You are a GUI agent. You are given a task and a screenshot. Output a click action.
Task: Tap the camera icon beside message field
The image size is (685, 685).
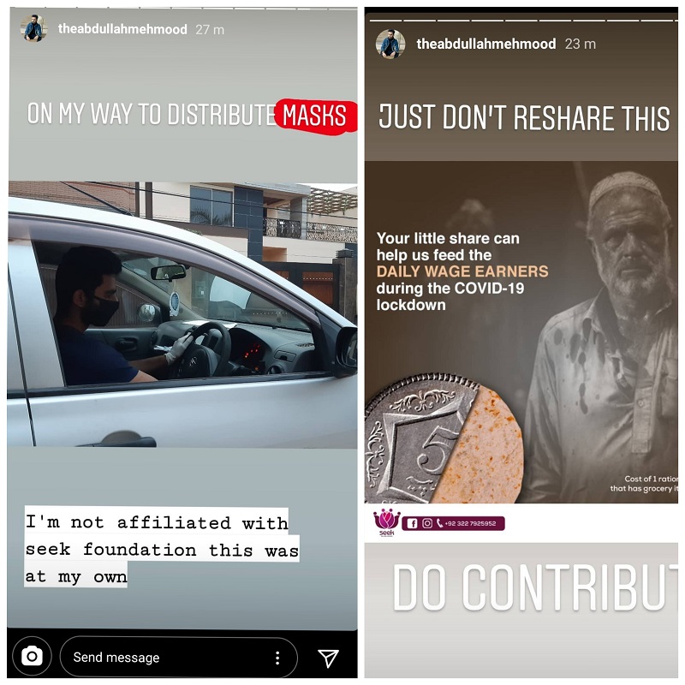click(32, 656)
